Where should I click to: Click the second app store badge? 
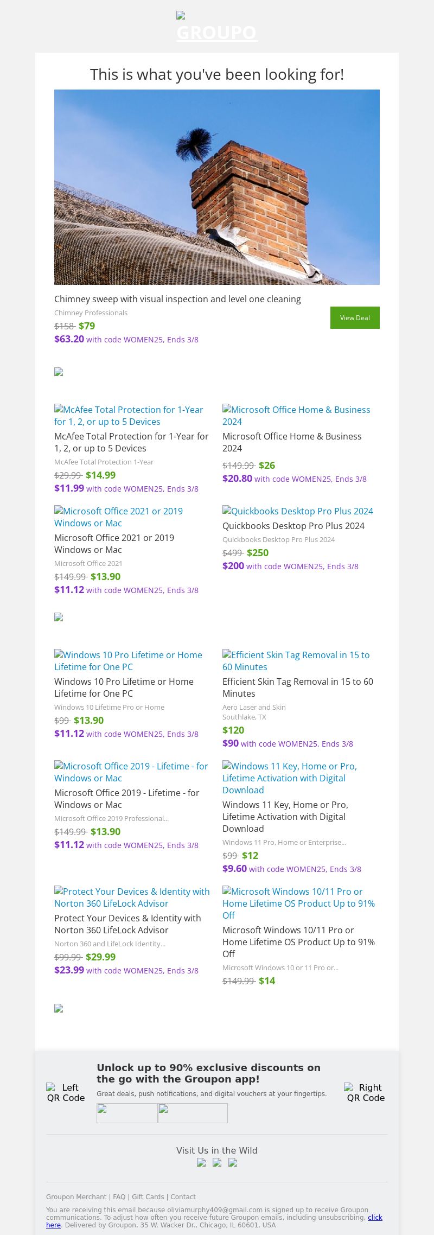click(193, 1113)
